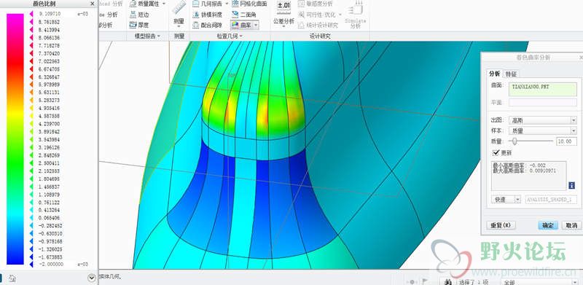
Task: Open the 样本 dropdown showing 质量
Action: point(542,130)
